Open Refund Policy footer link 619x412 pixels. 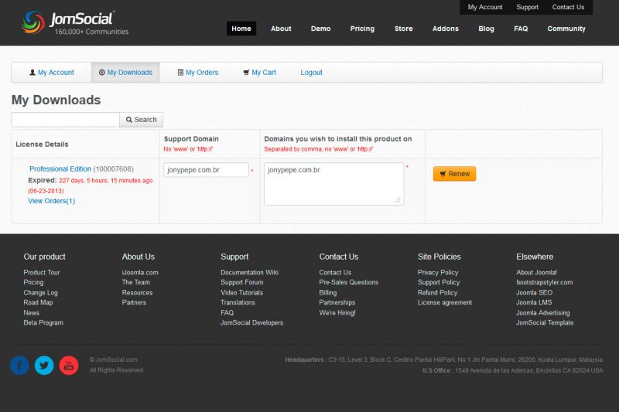[437, 292]
